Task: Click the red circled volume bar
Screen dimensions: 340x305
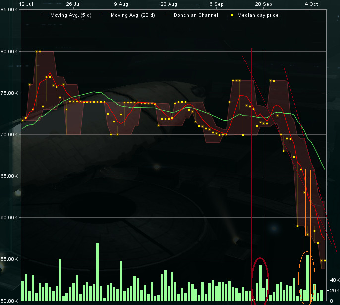Action: pyautogui.click(x=260, y=283)
